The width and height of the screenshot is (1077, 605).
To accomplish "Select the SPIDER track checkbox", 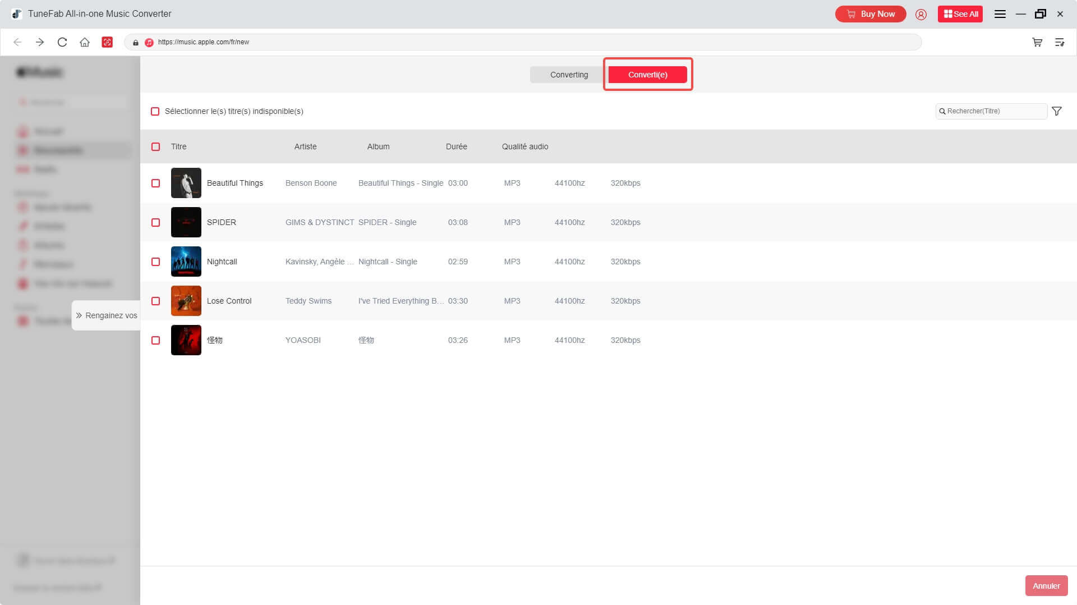I will point(156,222).
